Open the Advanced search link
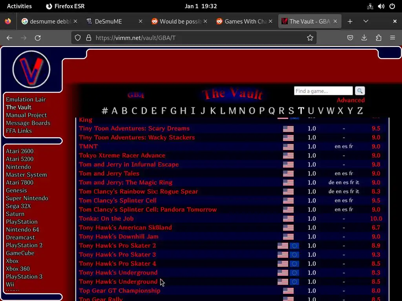This screenshot has height=301, width=402. tap(351, 100)
